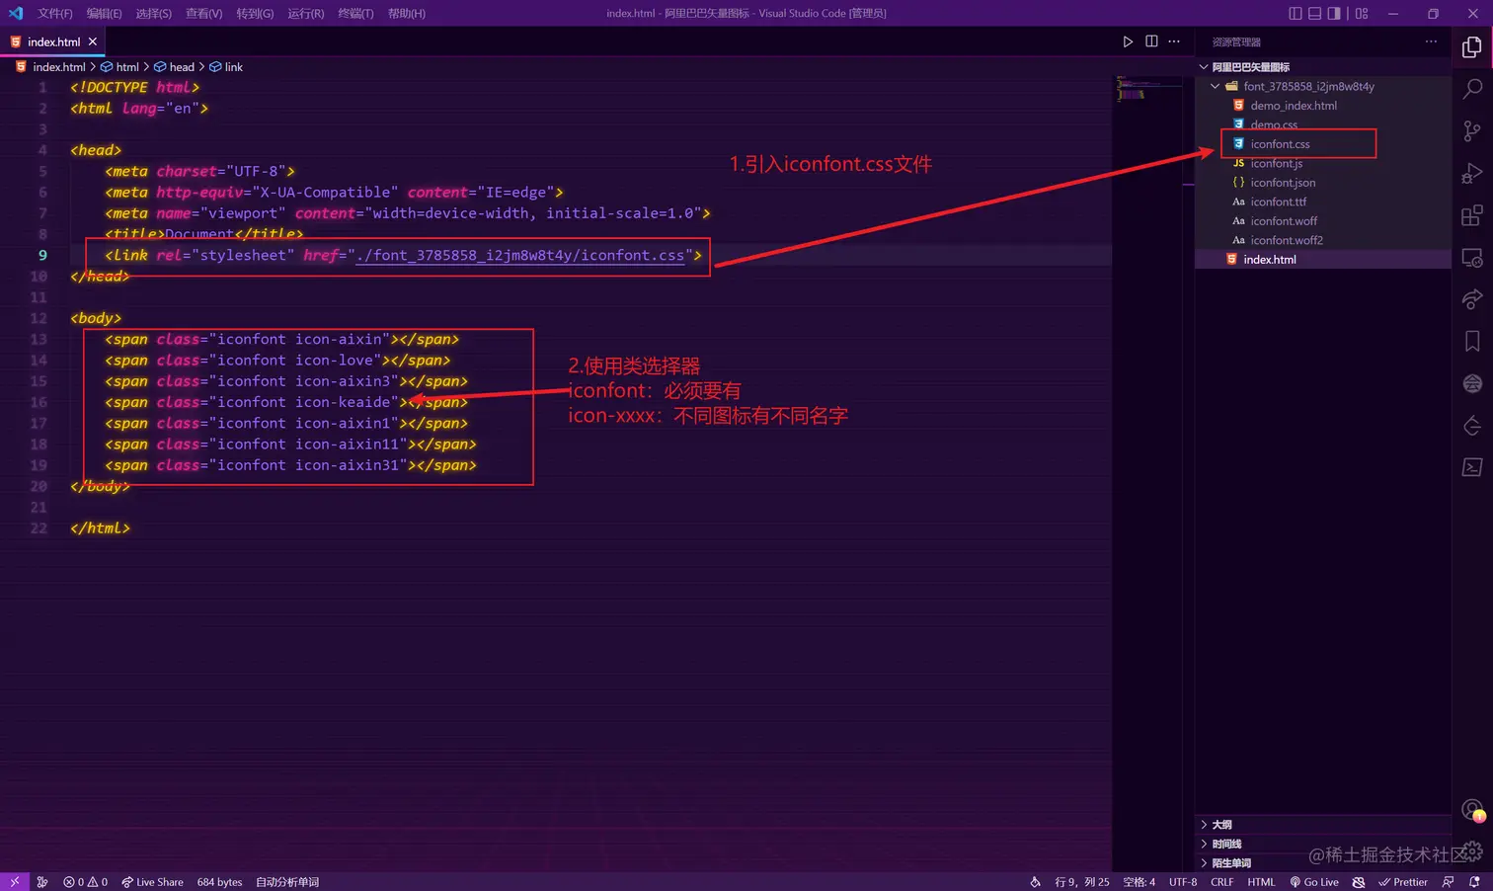
Task: Click the errors and warnings count
Action: (86, 882)
